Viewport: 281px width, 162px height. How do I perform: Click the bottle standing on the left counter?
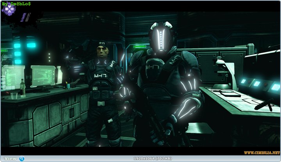pos(23,88)
